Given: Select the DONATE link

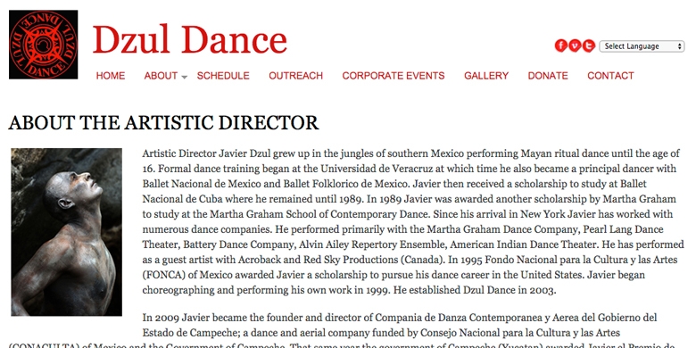Looking at the screenshot, I should point(548,76).
